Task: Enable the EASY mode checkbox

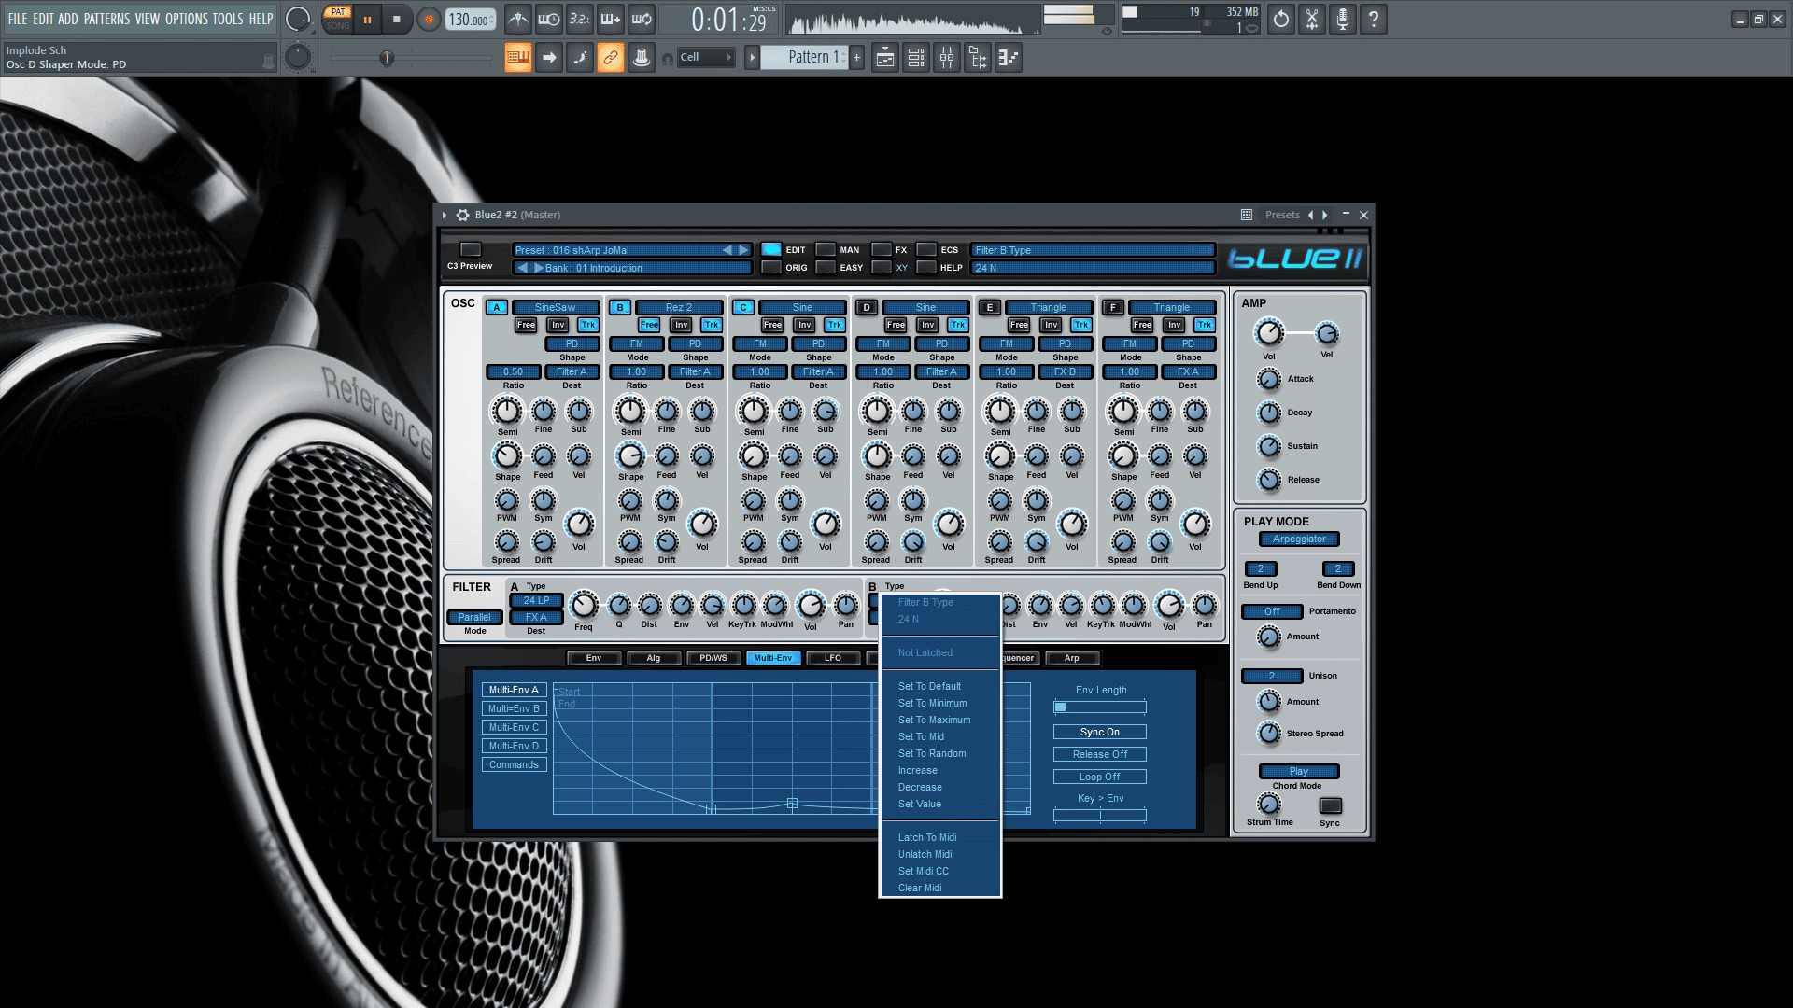Action: (x=826, y=267)
